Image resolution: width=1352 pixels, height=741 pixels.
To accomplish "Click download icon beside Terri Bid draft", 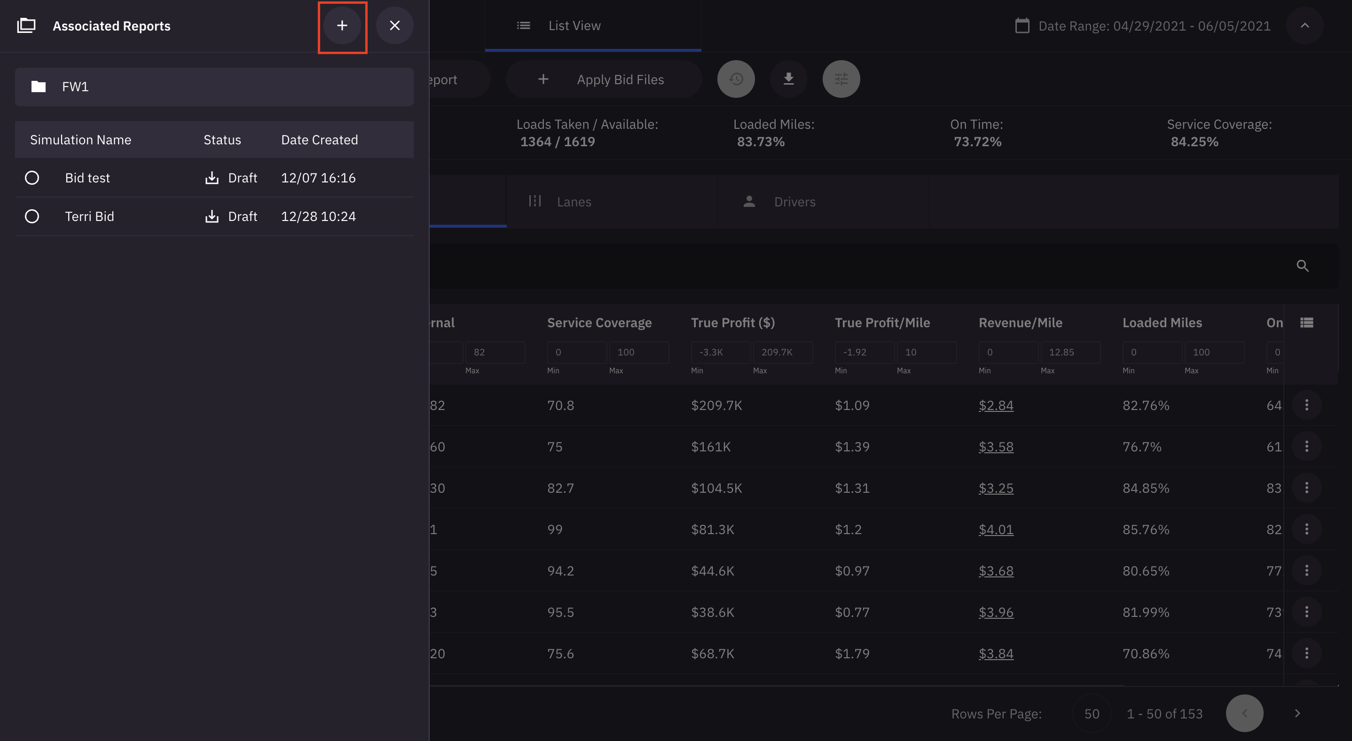I will [212, 217].
